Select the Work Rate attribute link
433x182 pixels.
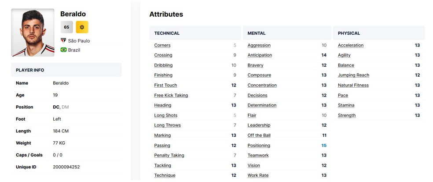(x=259, y=175)
